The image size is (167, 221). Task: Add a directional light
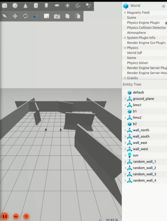(x=78, y=6)
